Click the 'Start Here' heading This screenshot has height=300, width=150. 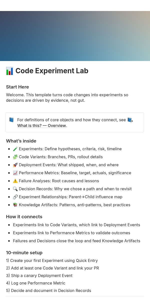[x=17, y=87]
